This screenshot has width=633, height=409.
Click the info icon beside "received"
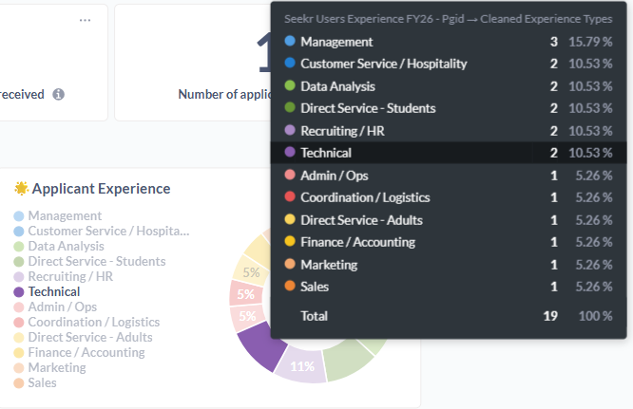click(x=59, y=95)
